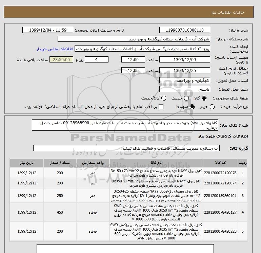Click the متر unit cell in row 2
This screenshot has height=253, width=261.
tap(93, 183)
